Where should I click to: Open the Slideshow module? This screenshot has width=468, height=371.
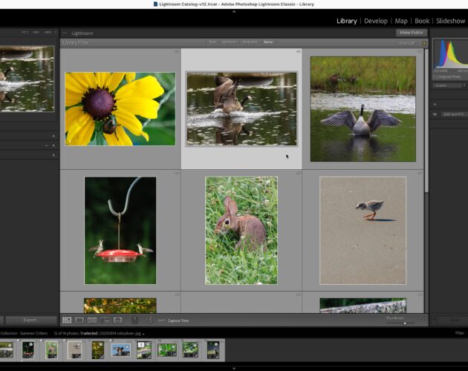[450, 21]
